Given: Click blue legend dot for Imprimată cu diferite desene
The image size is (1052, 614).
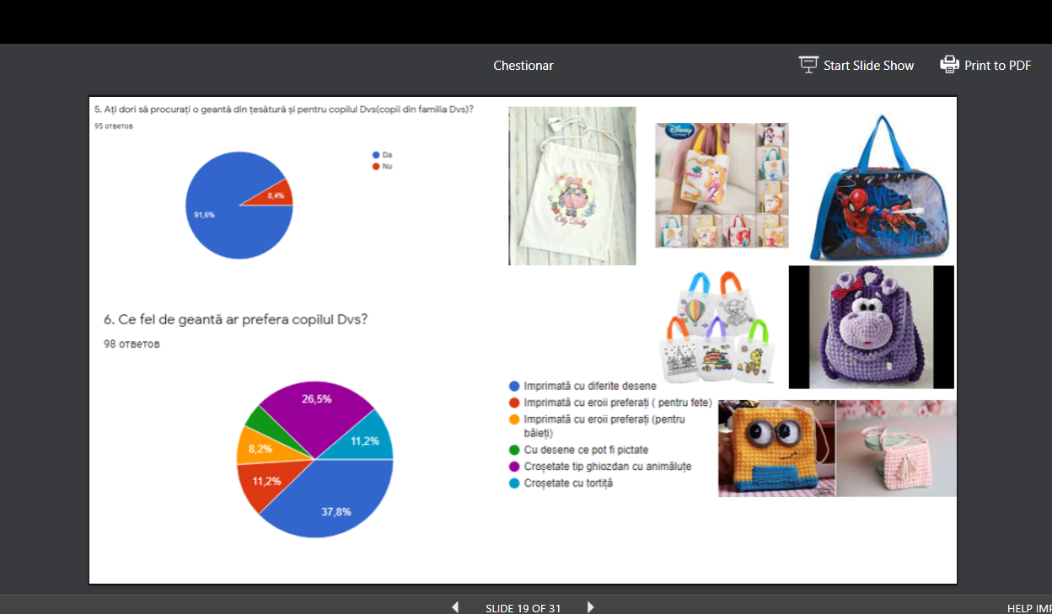Looking at the screenshot, I should [513, 386].
